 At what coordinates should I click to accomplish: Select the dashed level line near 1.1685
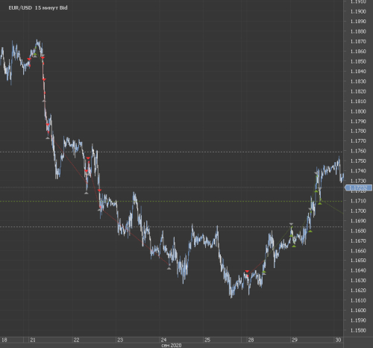(172, 226)
